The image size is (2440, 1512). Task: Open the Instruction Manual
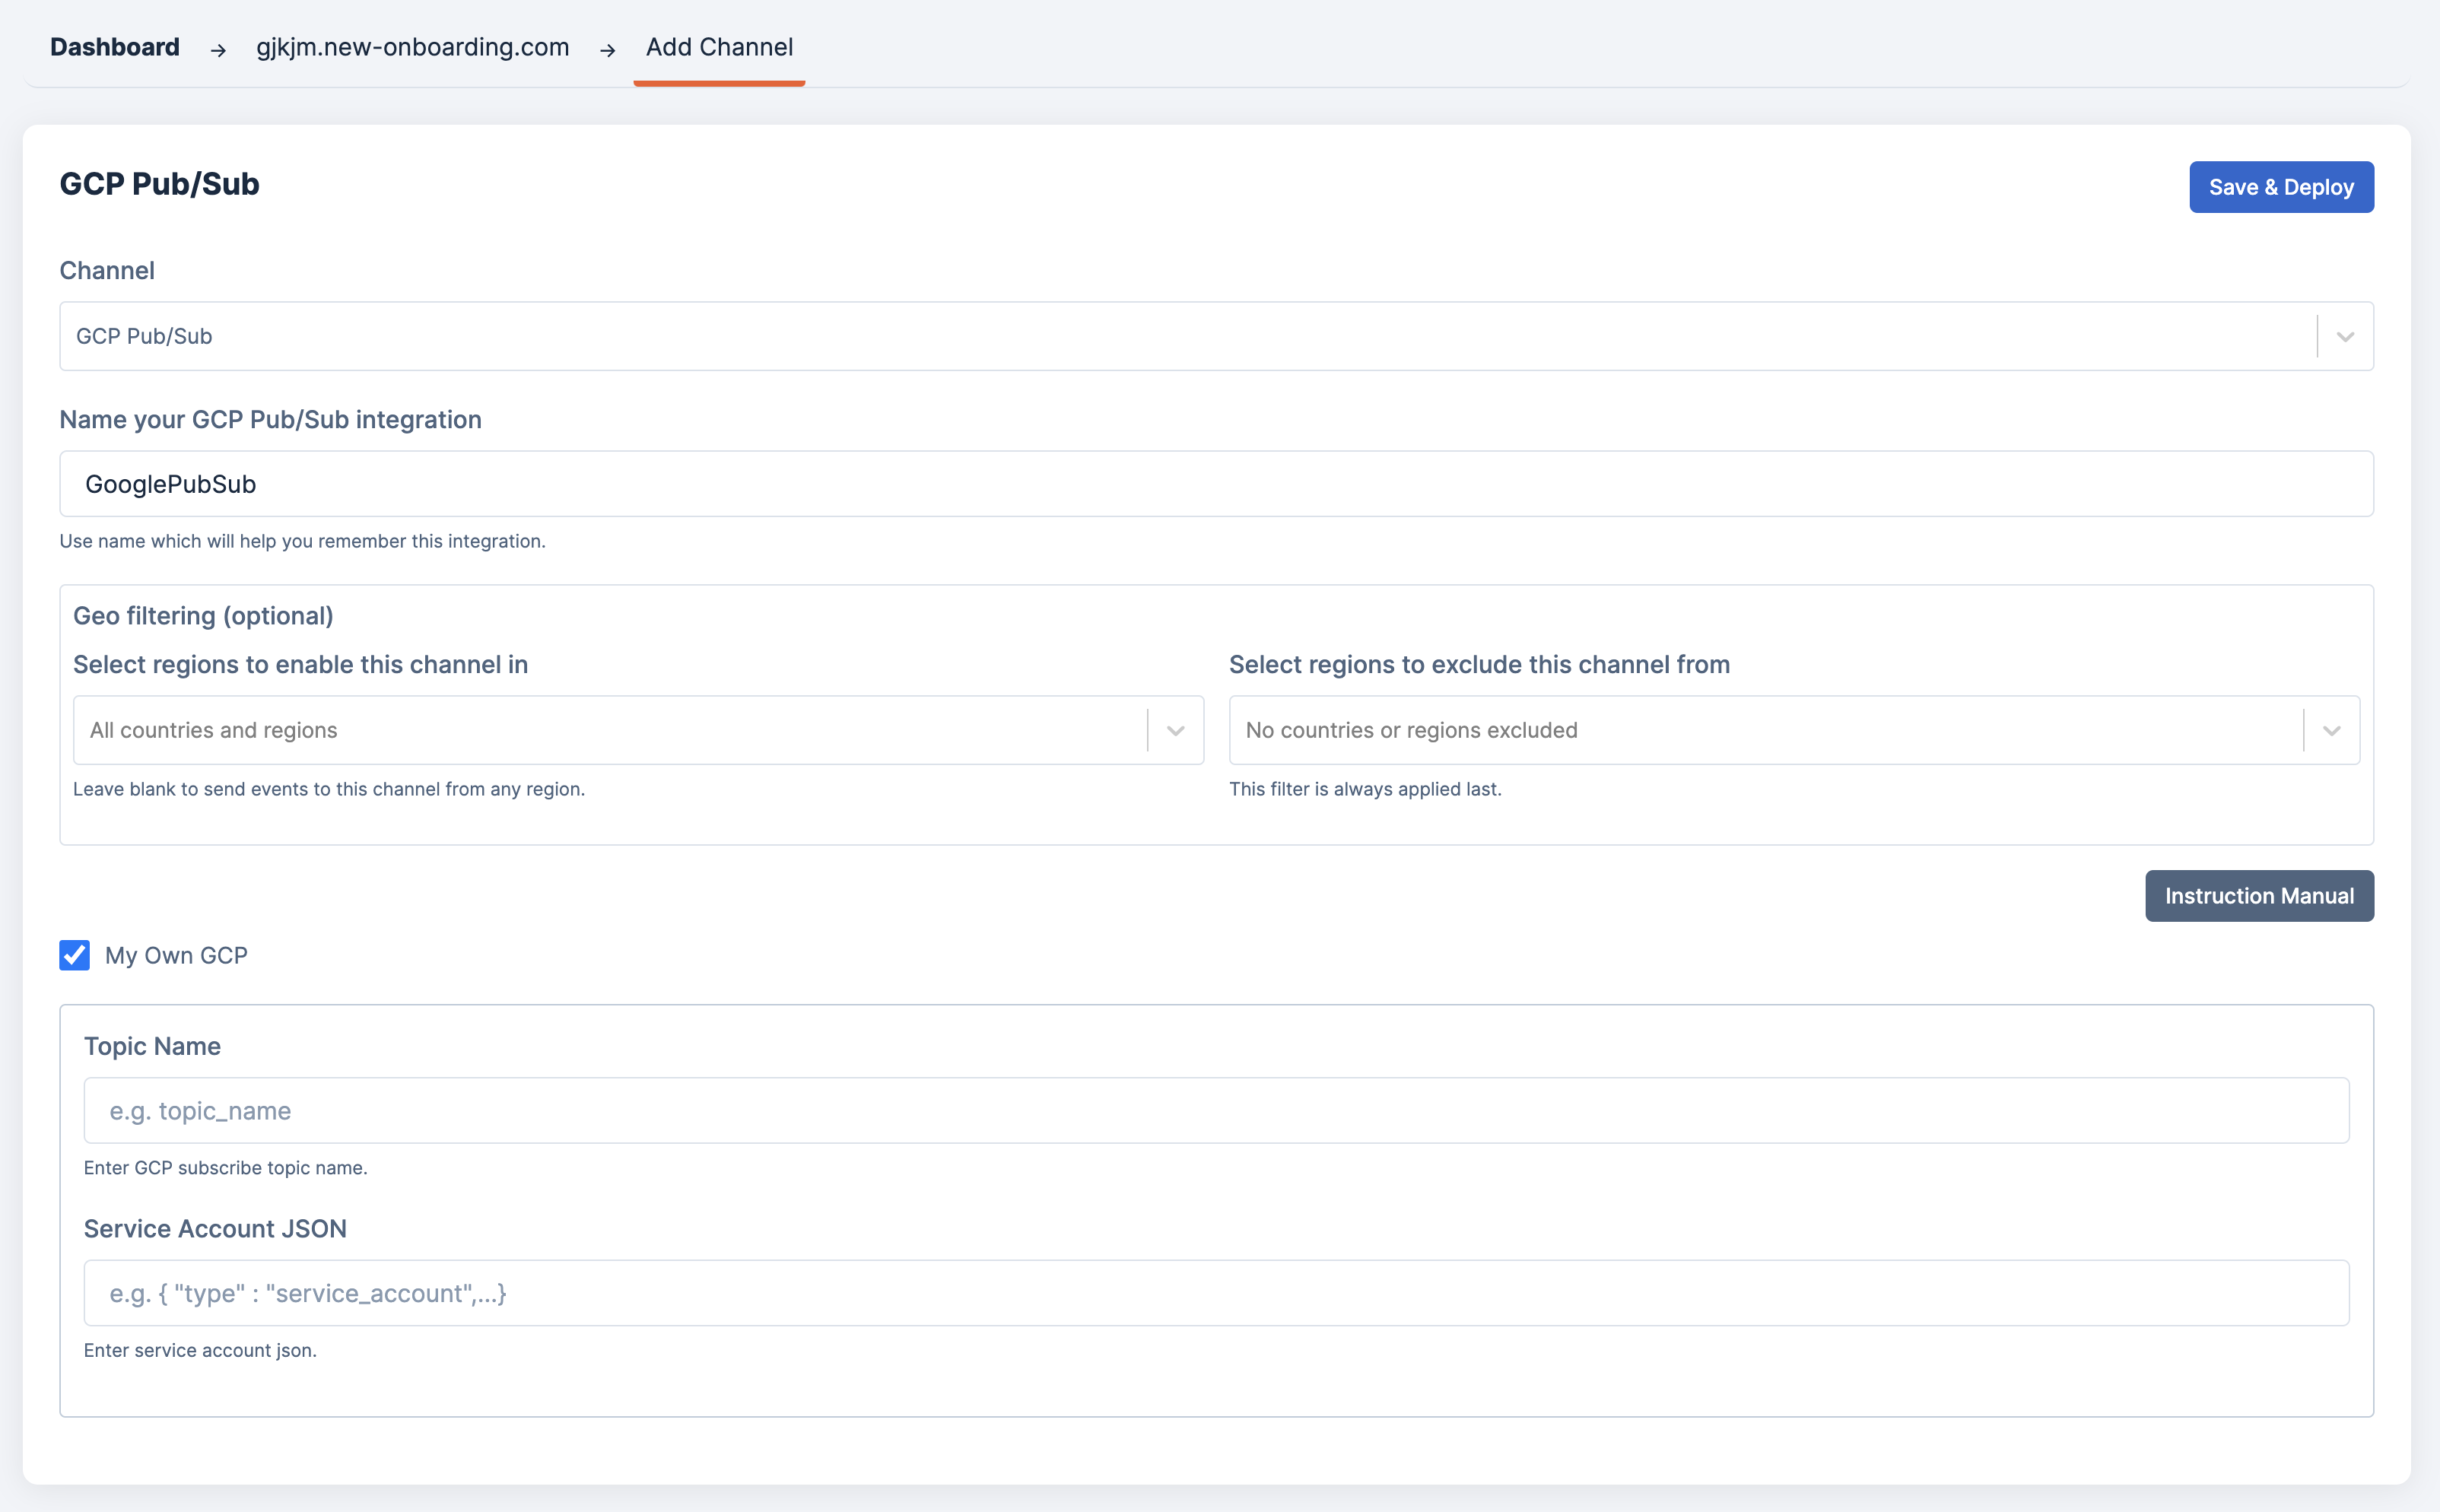pos(2258,896)
